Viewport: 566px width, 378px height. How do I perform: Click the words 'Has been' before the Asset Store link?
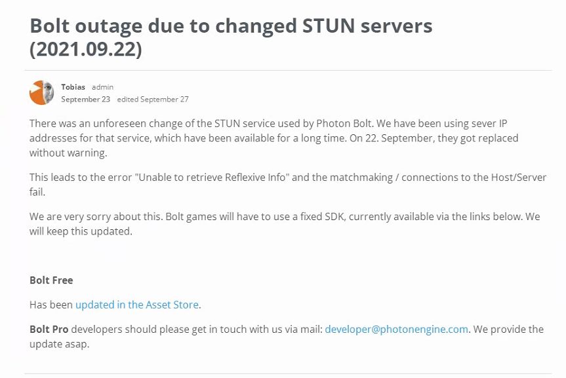click(51, 305)
